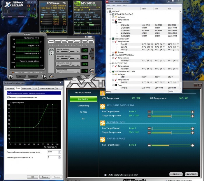Decrease Chassis Fan2 target speed with minus
Screen dimensions: 204x181
pos(149,145)
